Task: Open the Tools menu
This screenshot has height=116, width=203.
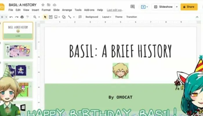Action: pyautogui.click(x=78, y=10)
